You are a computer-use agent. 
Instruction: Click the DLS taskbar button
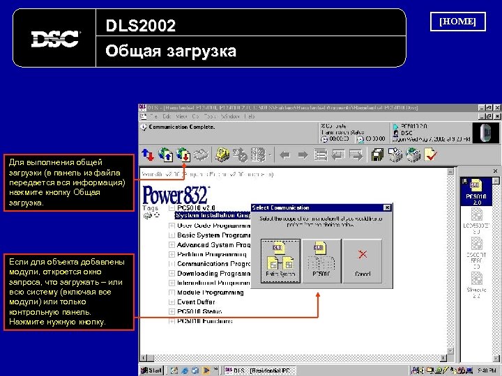tap(259, 370)
